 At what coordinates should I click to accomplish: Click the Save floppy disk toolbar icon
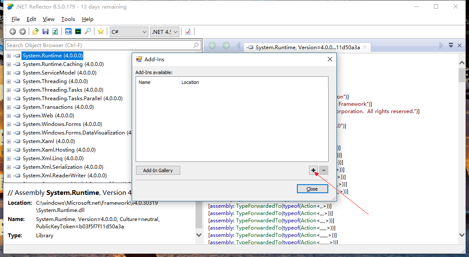pyautogui.click(x=45, y=32)
